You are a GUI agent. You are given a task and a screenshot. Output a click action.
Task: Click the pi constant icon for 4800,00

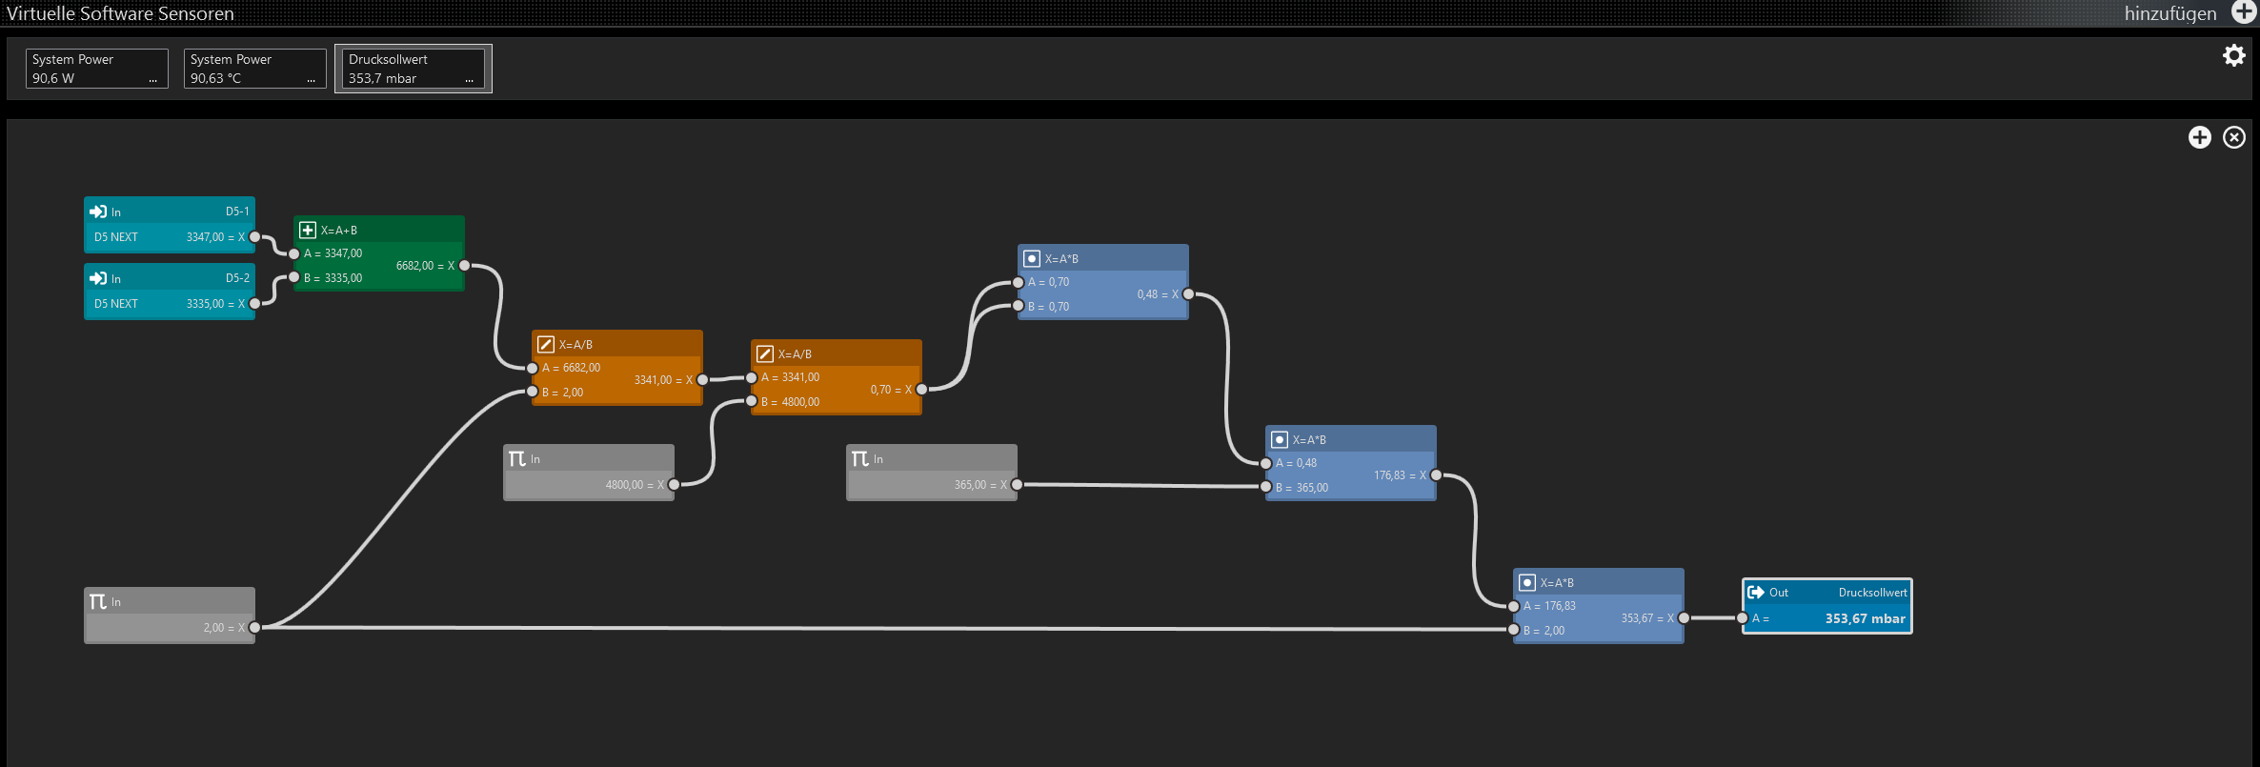[517, 458]
